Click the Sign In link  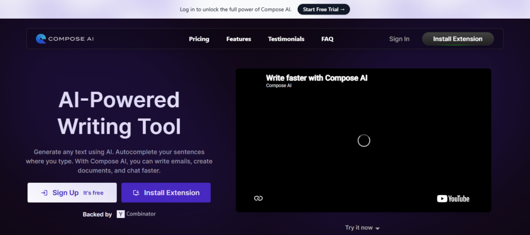click(399, 39)
